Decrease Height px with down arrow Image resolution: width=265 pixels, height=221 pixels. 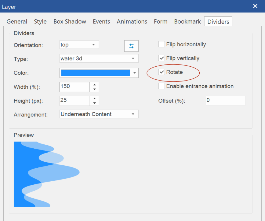(95, 103)
